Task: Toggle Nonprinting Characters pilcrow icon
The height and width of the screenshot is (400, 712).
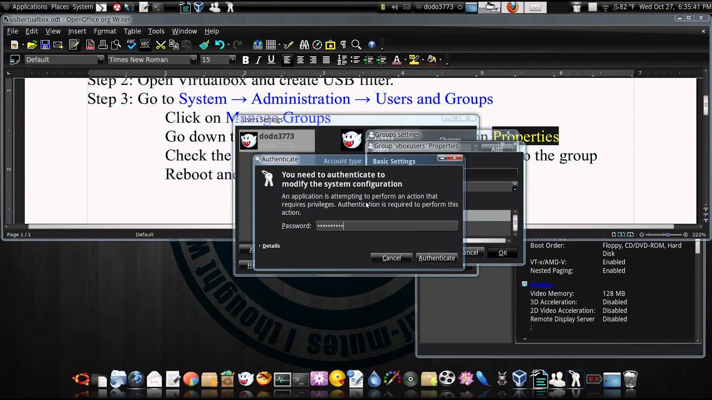Action: click(x=343, y=44)
